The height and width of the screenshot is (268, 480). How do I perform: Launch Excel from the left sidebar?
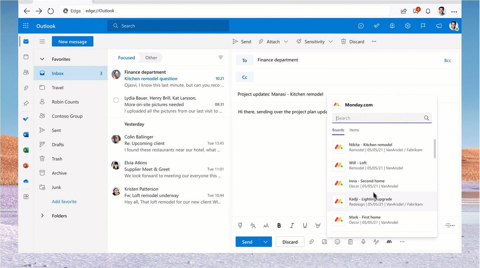(26, 150)
